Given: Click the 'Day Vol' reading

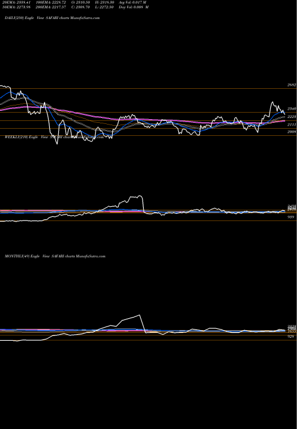Looking at the screenshot, I should pyautogui.click(x=134, y=7).
